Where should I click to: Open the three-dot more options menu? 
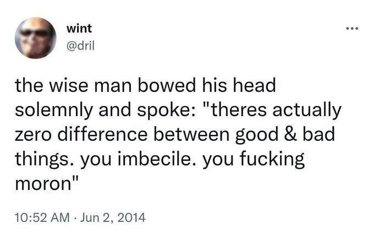pos(352,29)
